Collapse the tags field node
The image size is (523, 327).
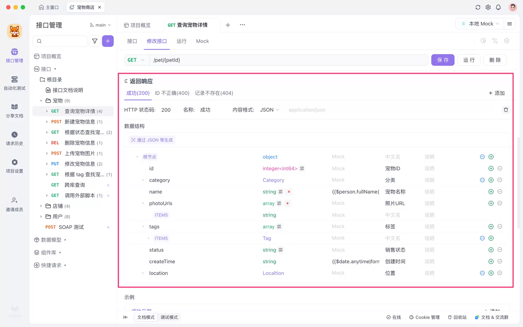pyautogui.click(x=143, y=227)
